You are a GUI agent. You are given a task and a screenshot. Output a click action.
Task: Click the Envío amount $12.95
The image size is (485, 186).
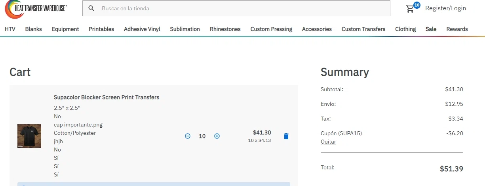(x=454, y=104)
